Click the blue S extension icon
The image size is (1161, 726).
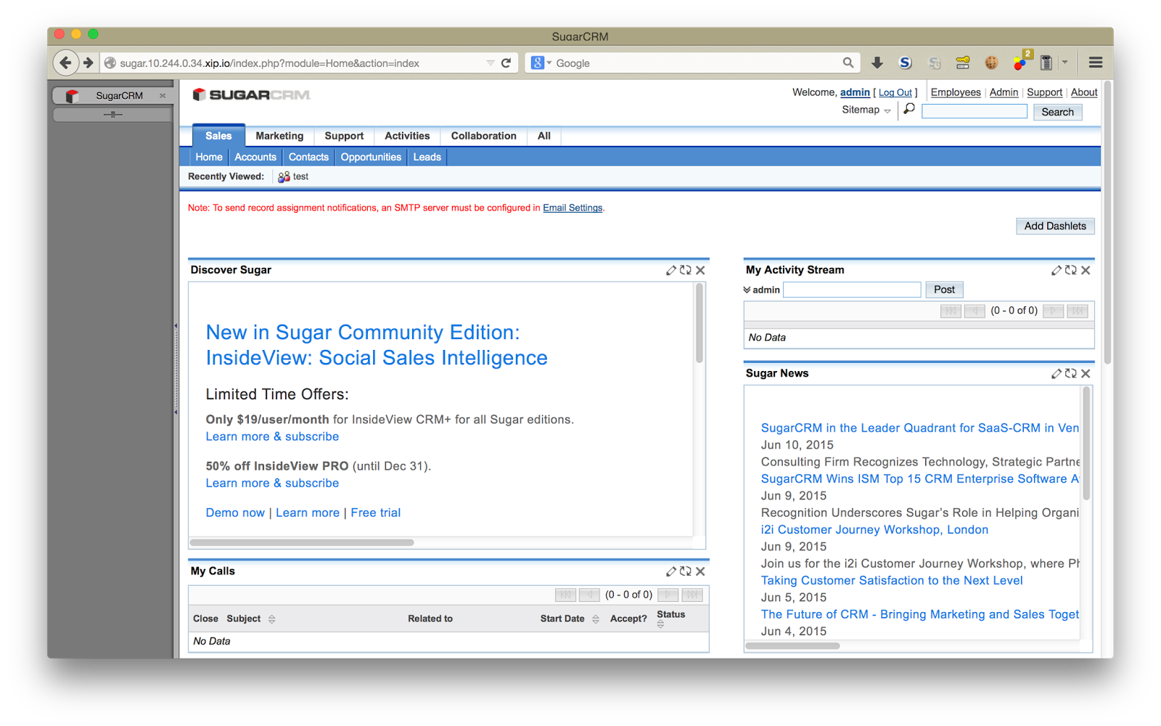tap(906, 63)
